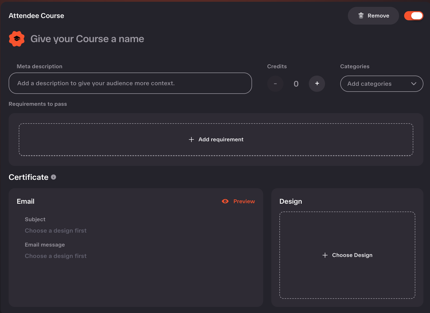430x313 pixels.
Task: Click the Credits label
Action: (x=277, y=66)
